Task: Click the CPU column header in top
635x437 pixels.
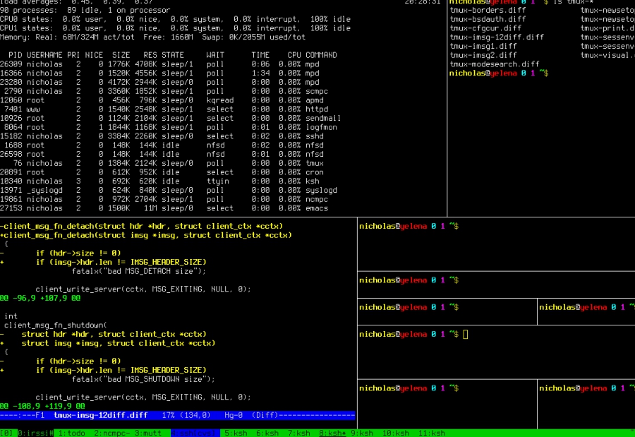Action: (x=294, y=55)
